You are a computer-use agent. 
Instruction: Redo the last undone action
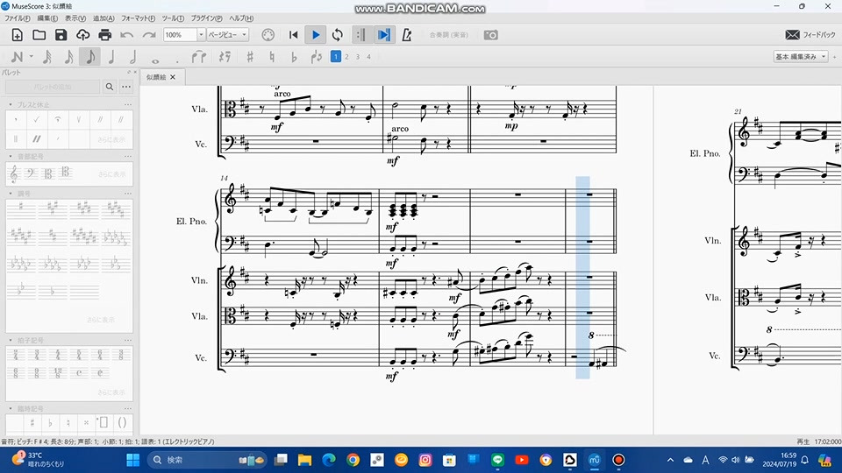pyautogui.click(x=149, y=35)
